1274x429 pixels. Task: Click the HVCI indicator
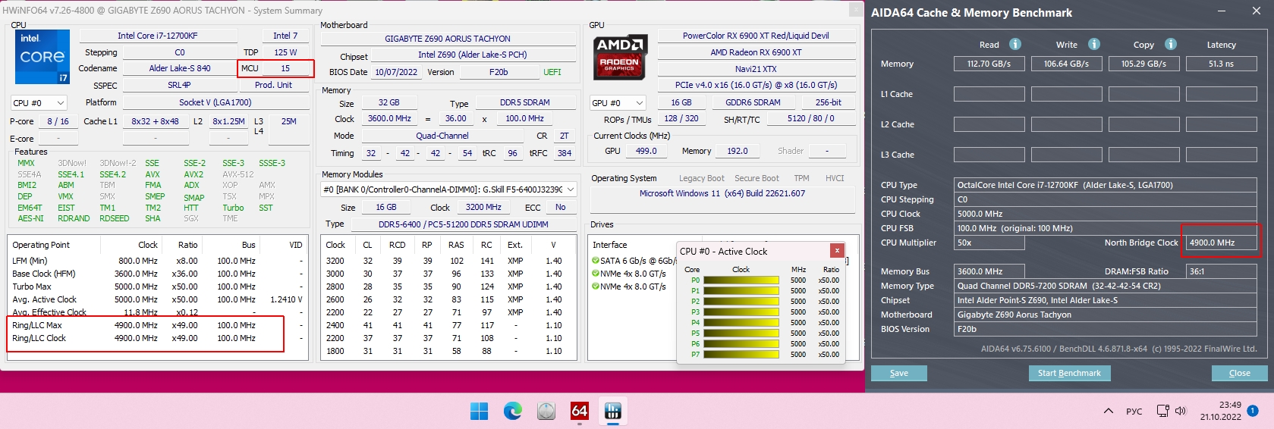(x=835, y=178)
